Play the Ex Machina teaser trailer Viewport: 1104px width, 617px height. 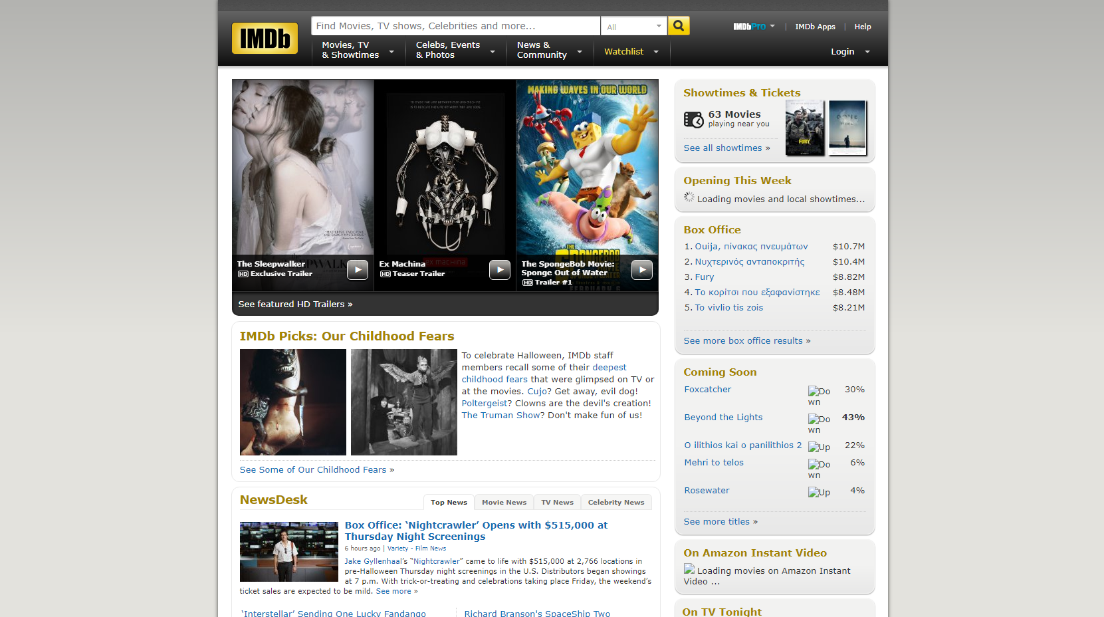[500, 270]
